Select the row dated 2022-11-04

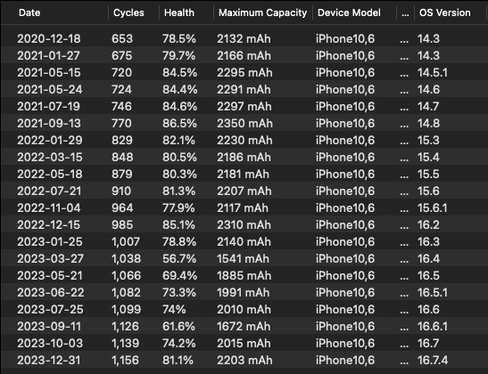coord(244,208)
